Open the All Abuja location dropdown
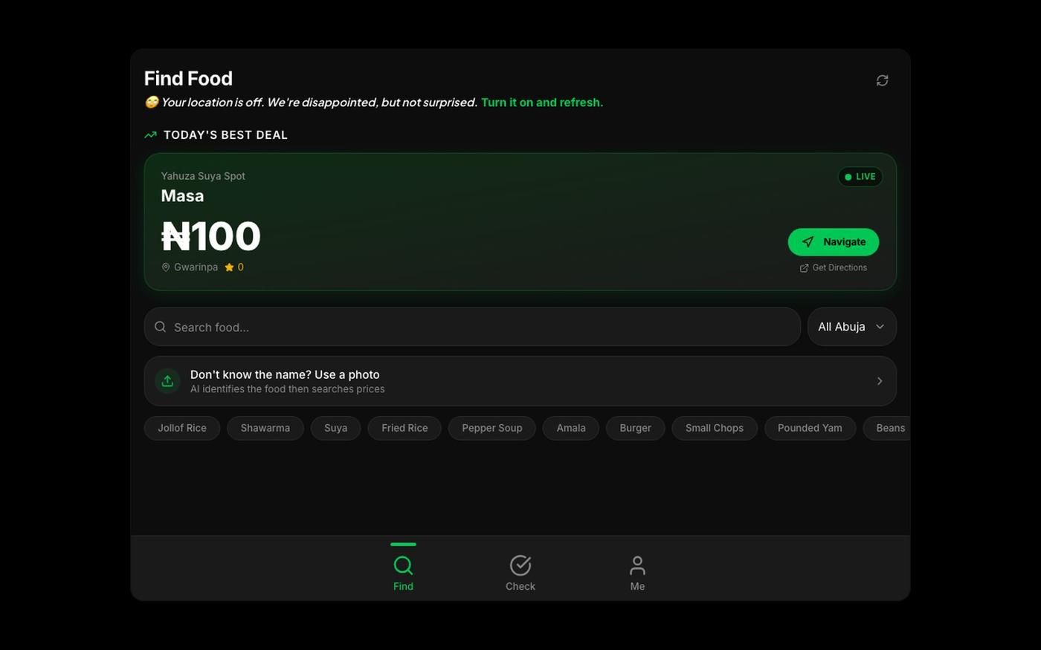Screen dimensions: 1041x650 (x=851, y=327)
